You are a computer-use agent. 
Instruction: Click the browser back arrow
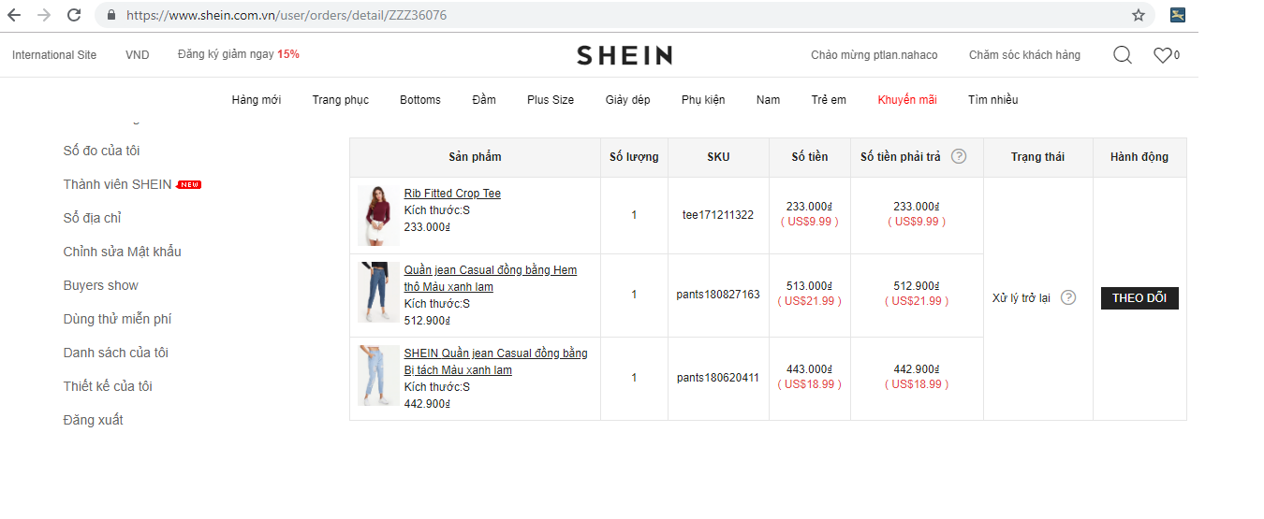(x=14, y=15)
